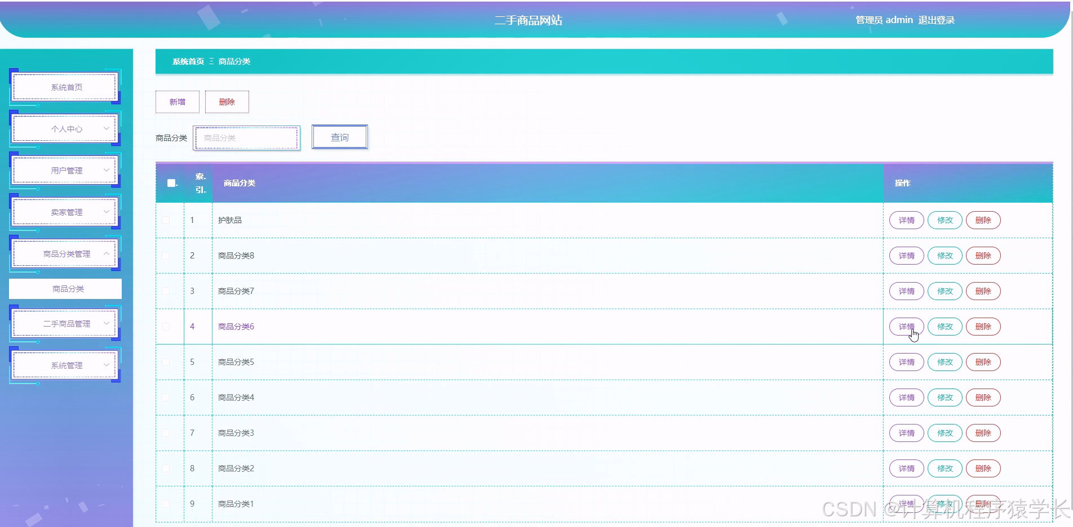View 详情 for 商品分类8 row
This screenshot has height=527, width=1073.
tap(907, 256)
